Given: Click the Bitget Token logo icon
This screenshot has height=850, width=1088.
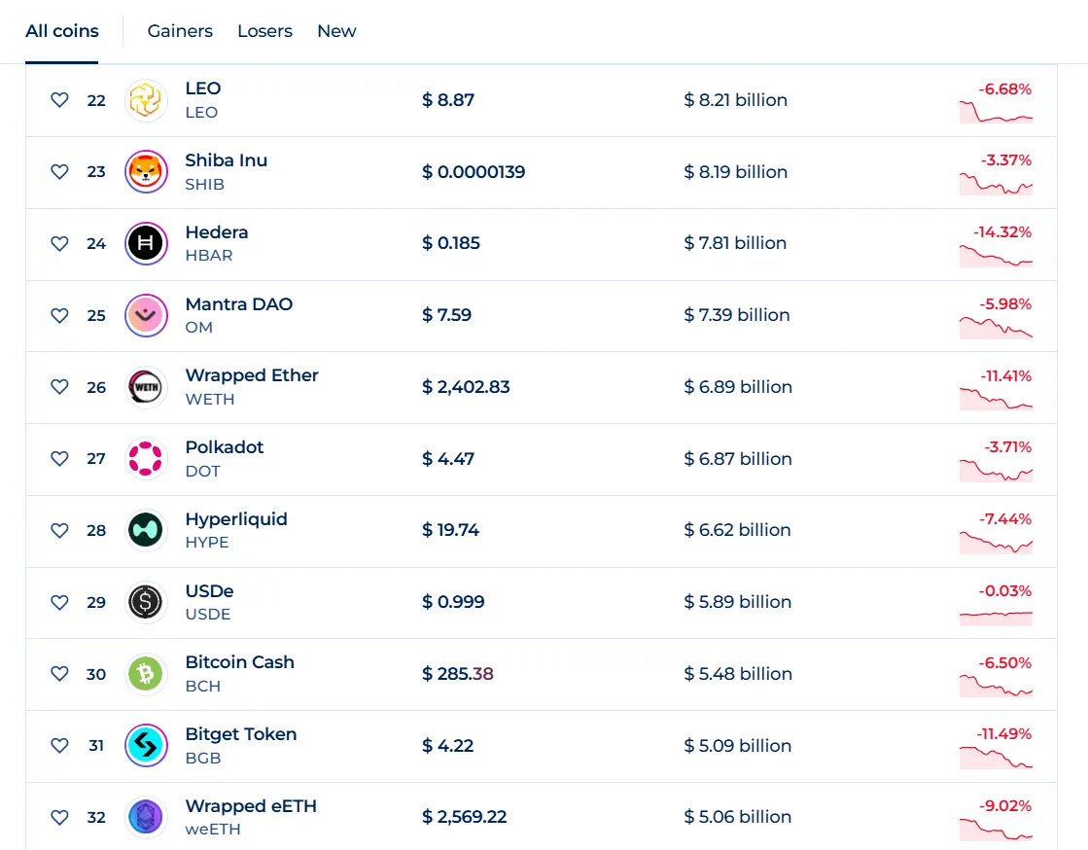Looking at the screenshot, I should (146, 745).
